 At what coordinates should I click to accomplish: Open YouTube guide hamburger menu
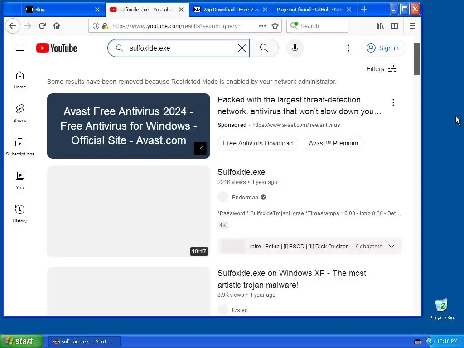tap(20, 48)
